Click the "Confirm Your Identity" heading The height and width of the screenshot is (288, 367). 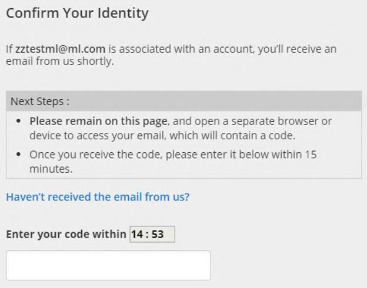click(77, 12)
